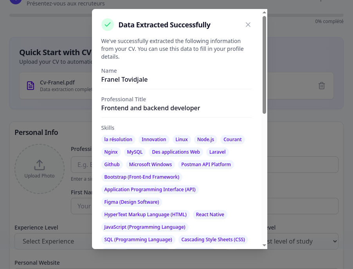Click the green success checkmark icon

click(x=107, y=25)
